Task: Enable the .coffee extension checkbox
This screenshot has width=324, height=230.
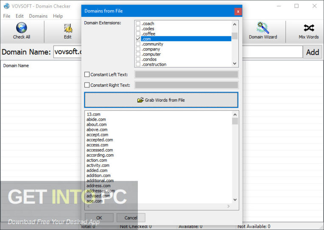Action: click(x=138, y=33)
